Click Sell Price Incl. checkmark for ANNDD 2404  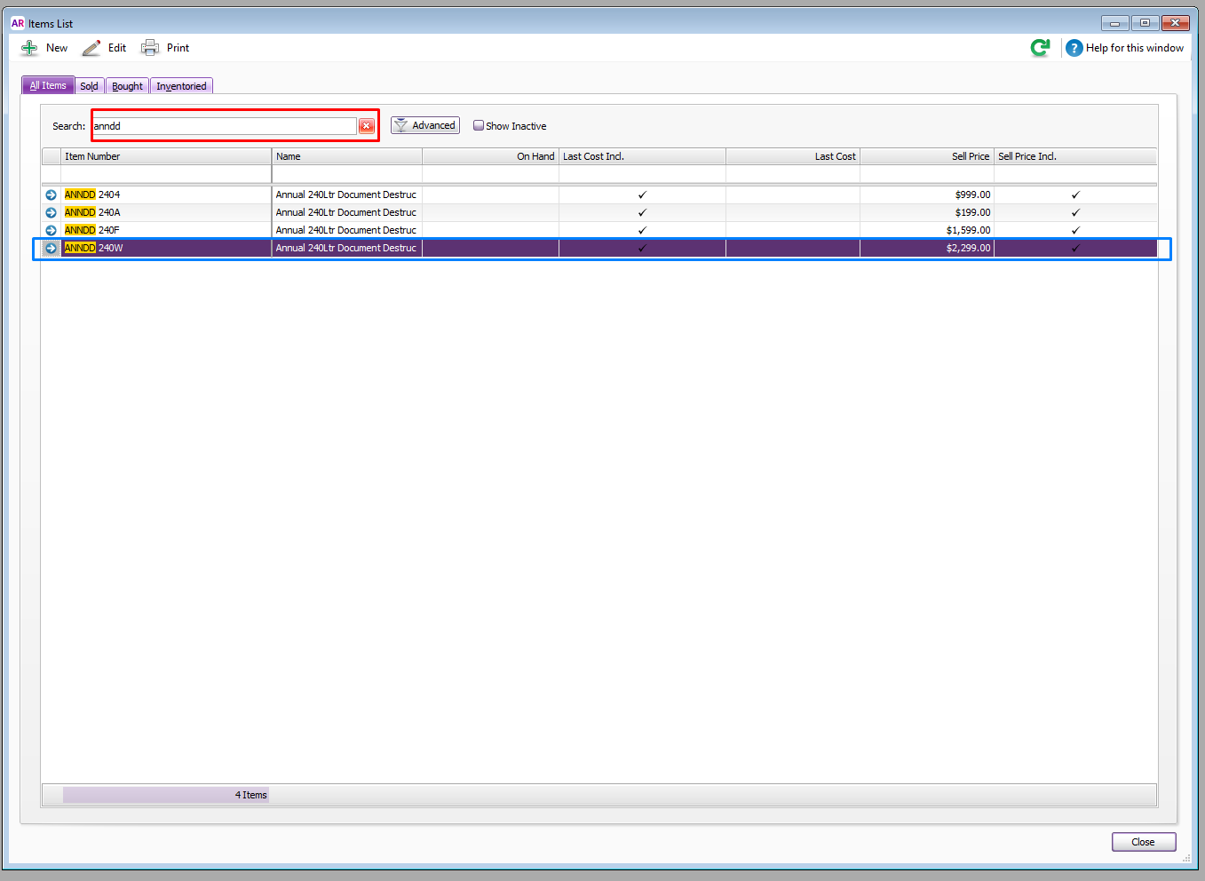click(x=1075, y=194)
